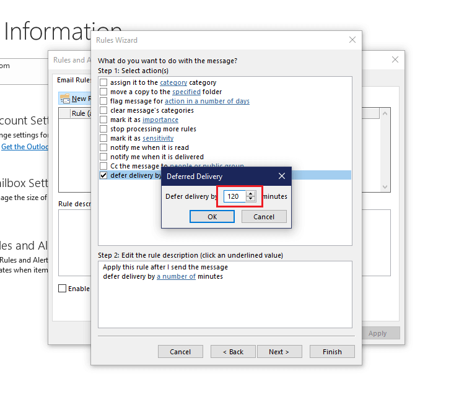Uncheck the 'defer delivery by' checkbox
Image resolution: width=459 pixels, height=397 pixels.
tap(103, 175)
